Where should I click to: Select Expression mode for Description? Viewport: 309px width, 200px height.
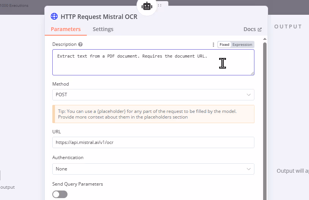[x=242, y=44]
